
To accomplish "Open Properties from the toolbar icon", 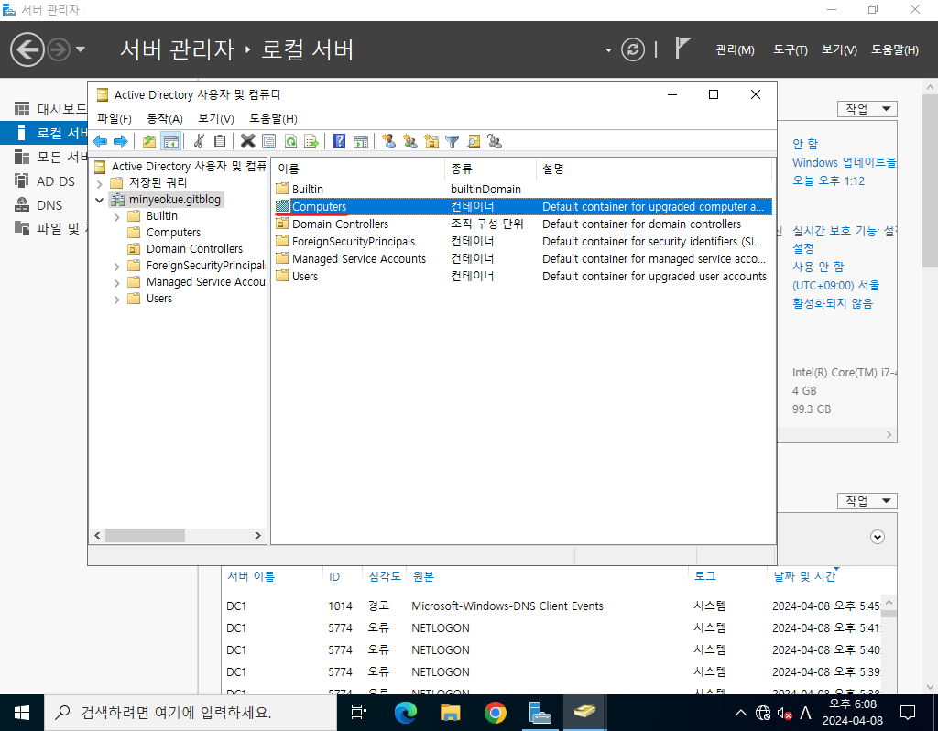I will point(269,142).
